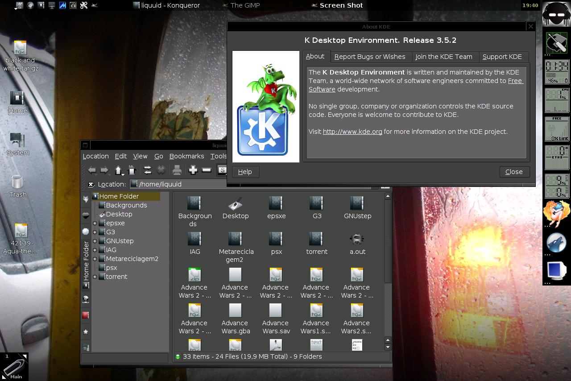Open the Home desktop icon
571x381 pixels.
17,103
